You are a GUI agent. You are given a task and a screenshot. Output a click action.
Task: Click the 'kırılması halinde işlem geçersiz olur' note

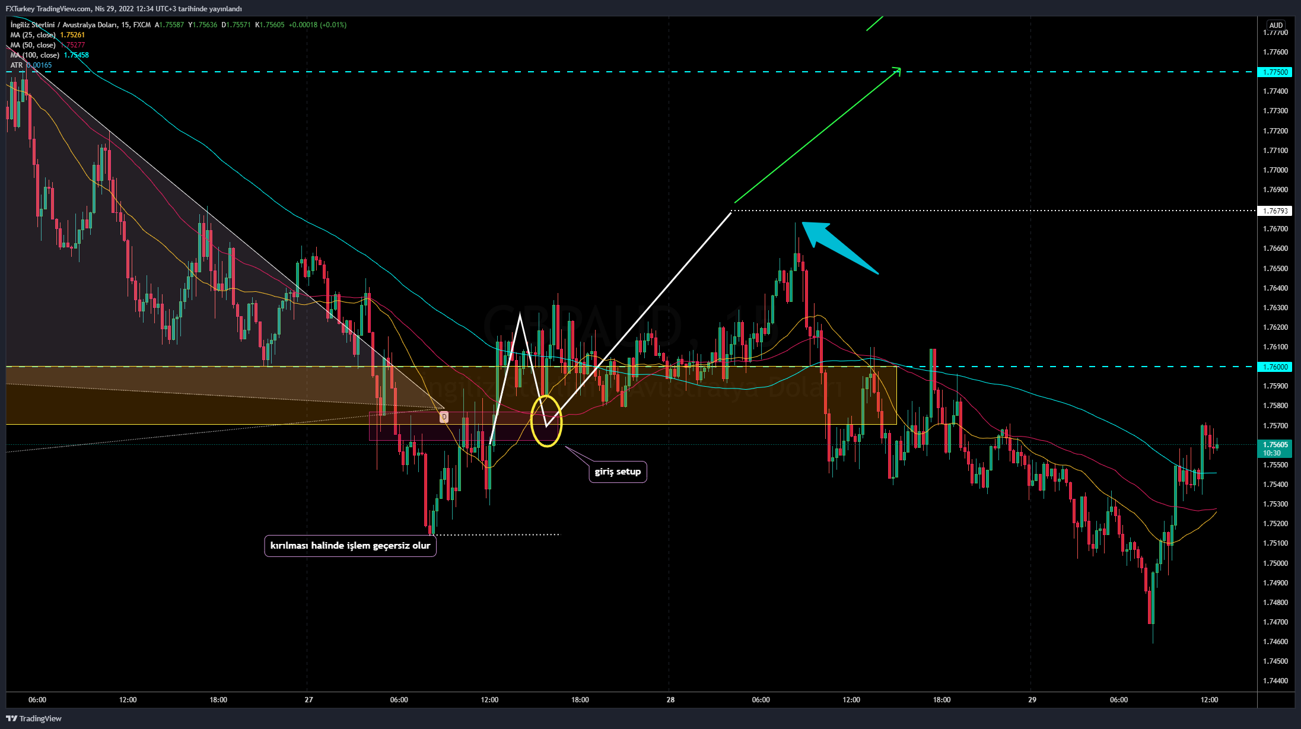pos(350,546)
